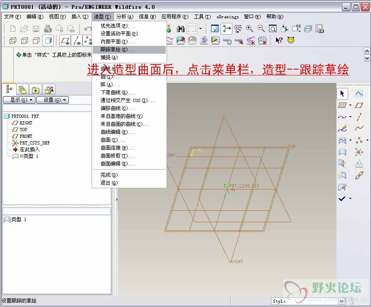371x307 pixels.
Task: Open the 文件 menu
Action: click(x=12, y=17)
